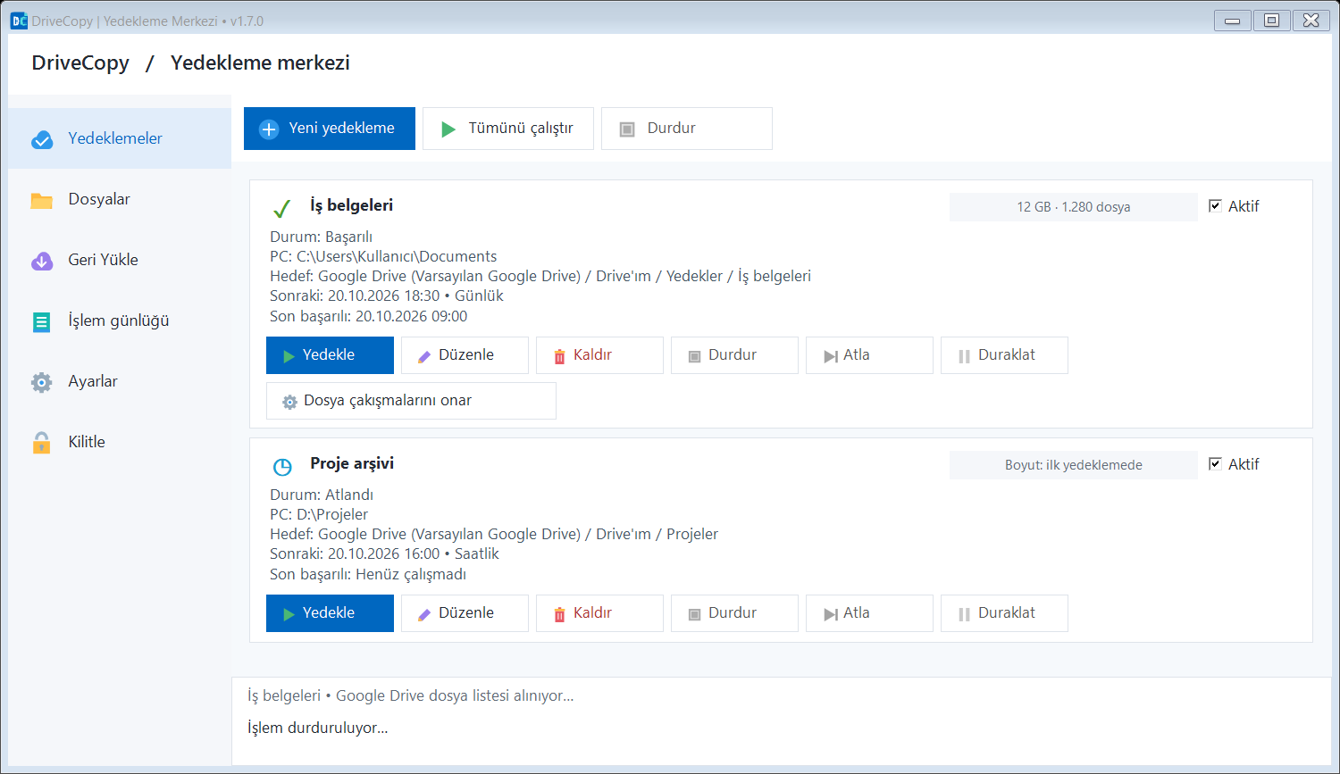The image size is (1340, 774).
Task: Stop İş belgeleri backup using Durdur
Action: coord(734,355)
